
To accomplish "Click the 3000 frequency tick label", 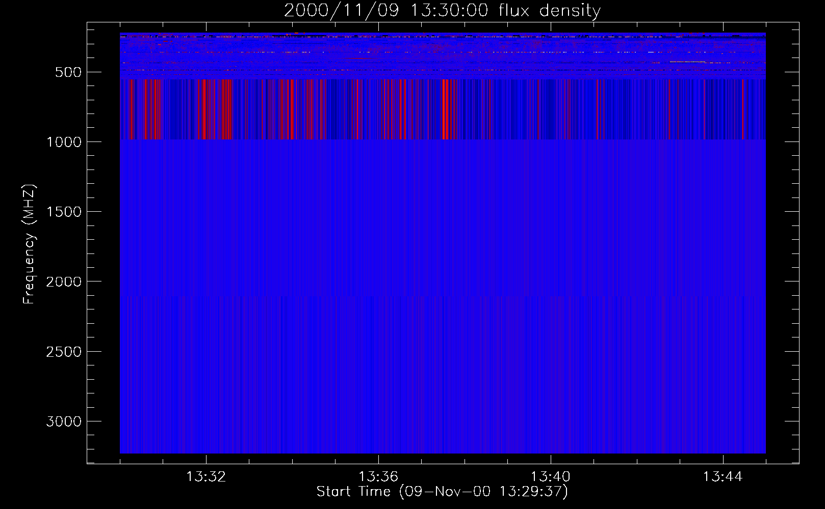I will (64, 421).
